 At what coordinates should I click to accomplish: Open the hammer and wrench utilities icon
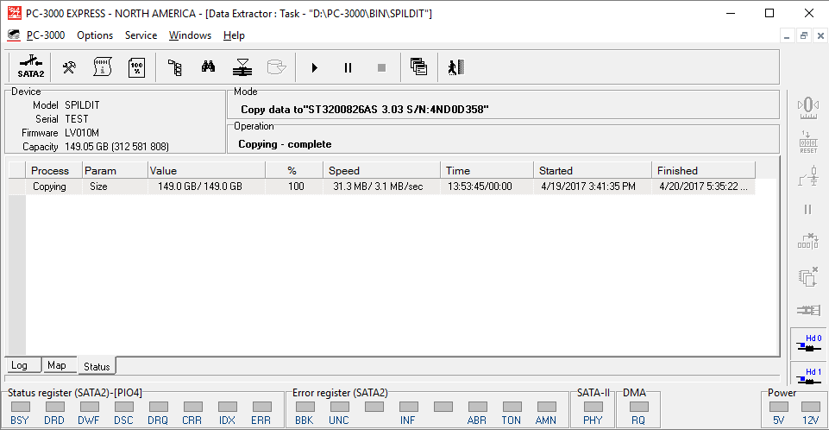pos(69,67)
